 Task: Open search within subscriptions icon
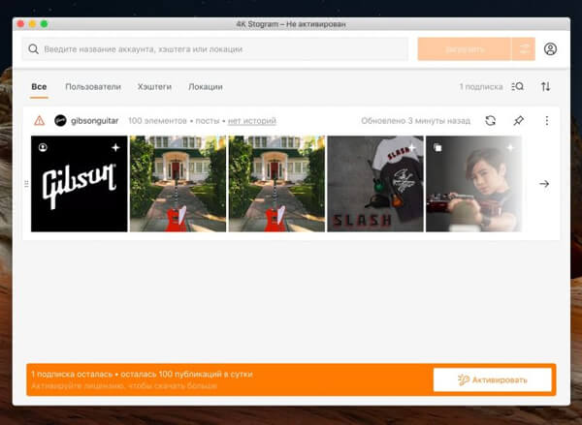[517, 87]
